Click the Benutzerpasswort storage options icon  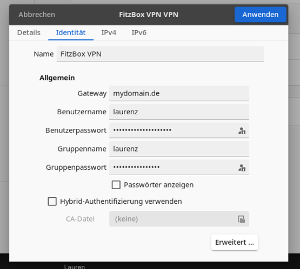242,130
